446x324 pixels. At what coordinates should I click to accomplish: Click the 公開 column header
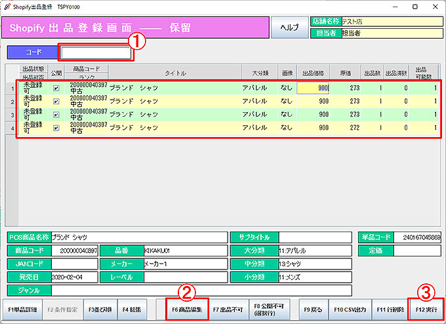[56, 73]
